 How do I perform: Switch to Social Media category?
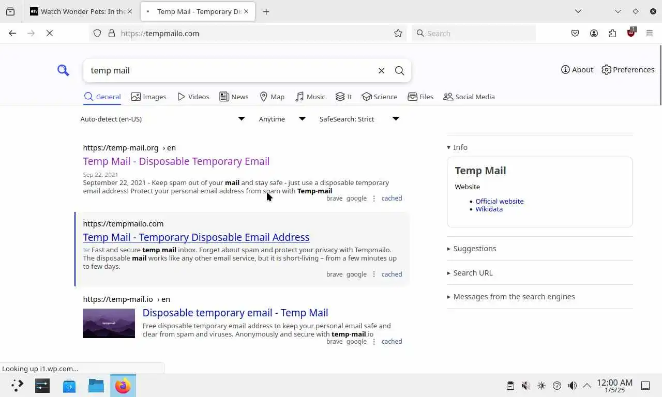click(x=469, y=97)
